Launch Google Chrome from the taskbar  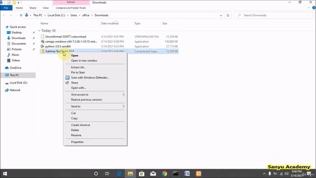point(164,174)
